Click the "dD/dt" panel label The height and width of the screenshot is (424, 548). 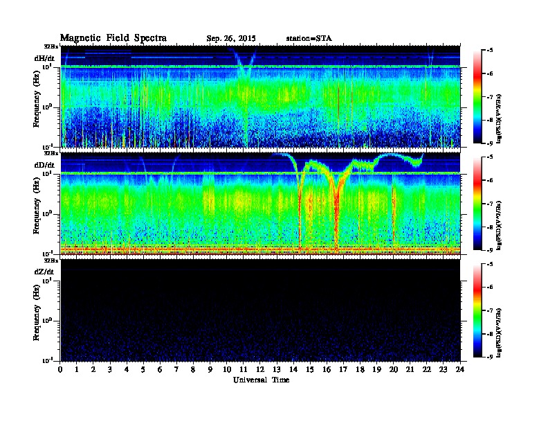click(x=44, y=165)
